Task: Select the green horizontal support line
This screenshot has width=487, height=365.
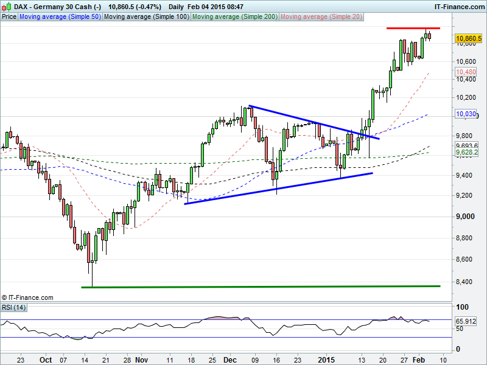Action: [x=261, y=286]
